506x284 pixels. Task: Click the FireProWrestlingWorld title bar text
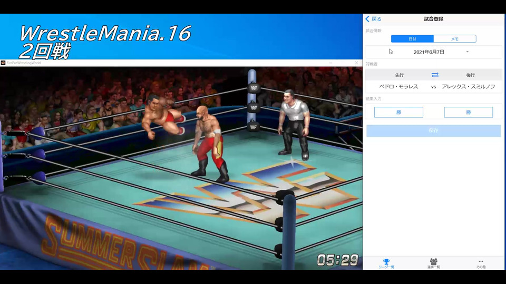(x=24, y=63)
